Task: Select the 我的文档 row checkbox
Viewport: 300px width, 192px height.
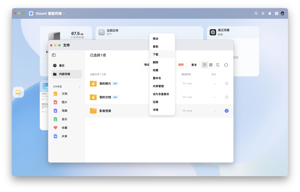Action: point(227,97)
